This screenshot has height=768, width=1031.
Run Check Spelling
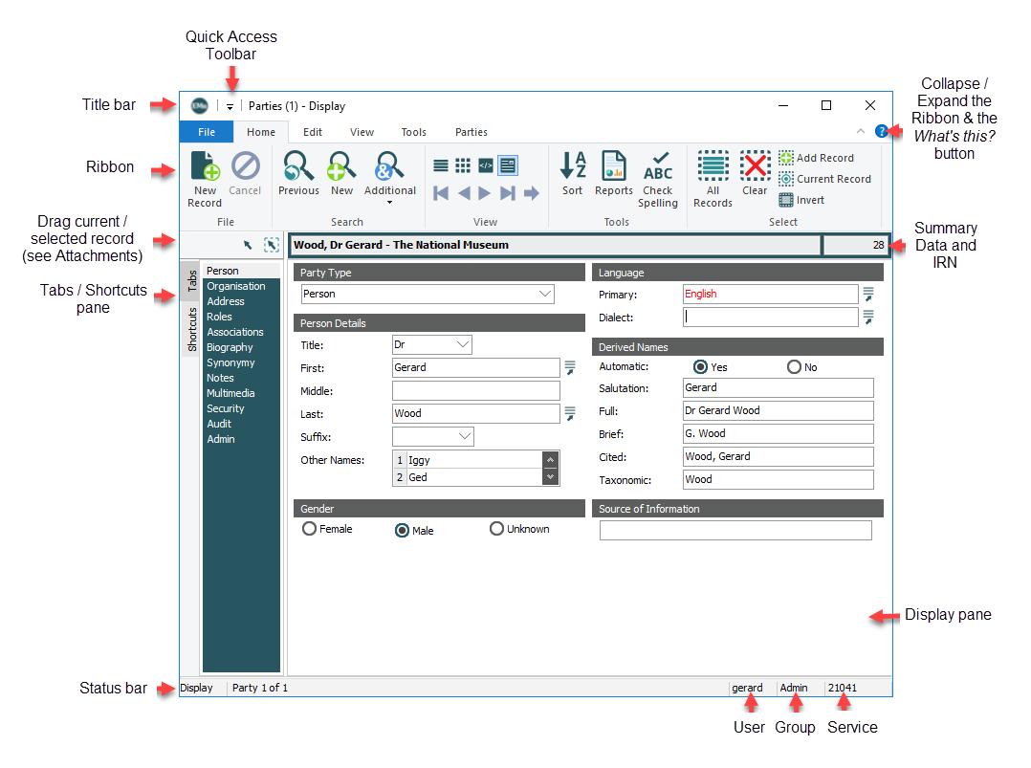coord(657,168)
